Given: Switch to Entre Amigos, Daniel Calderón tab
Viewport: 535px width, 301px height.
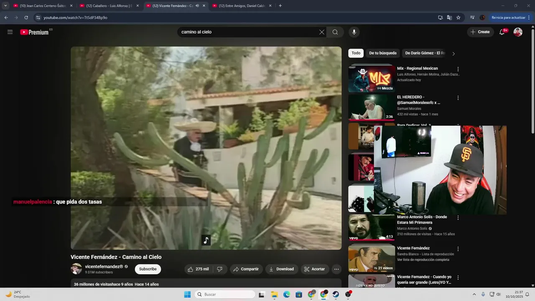Looking at the screenshot, I should point(242,6).
